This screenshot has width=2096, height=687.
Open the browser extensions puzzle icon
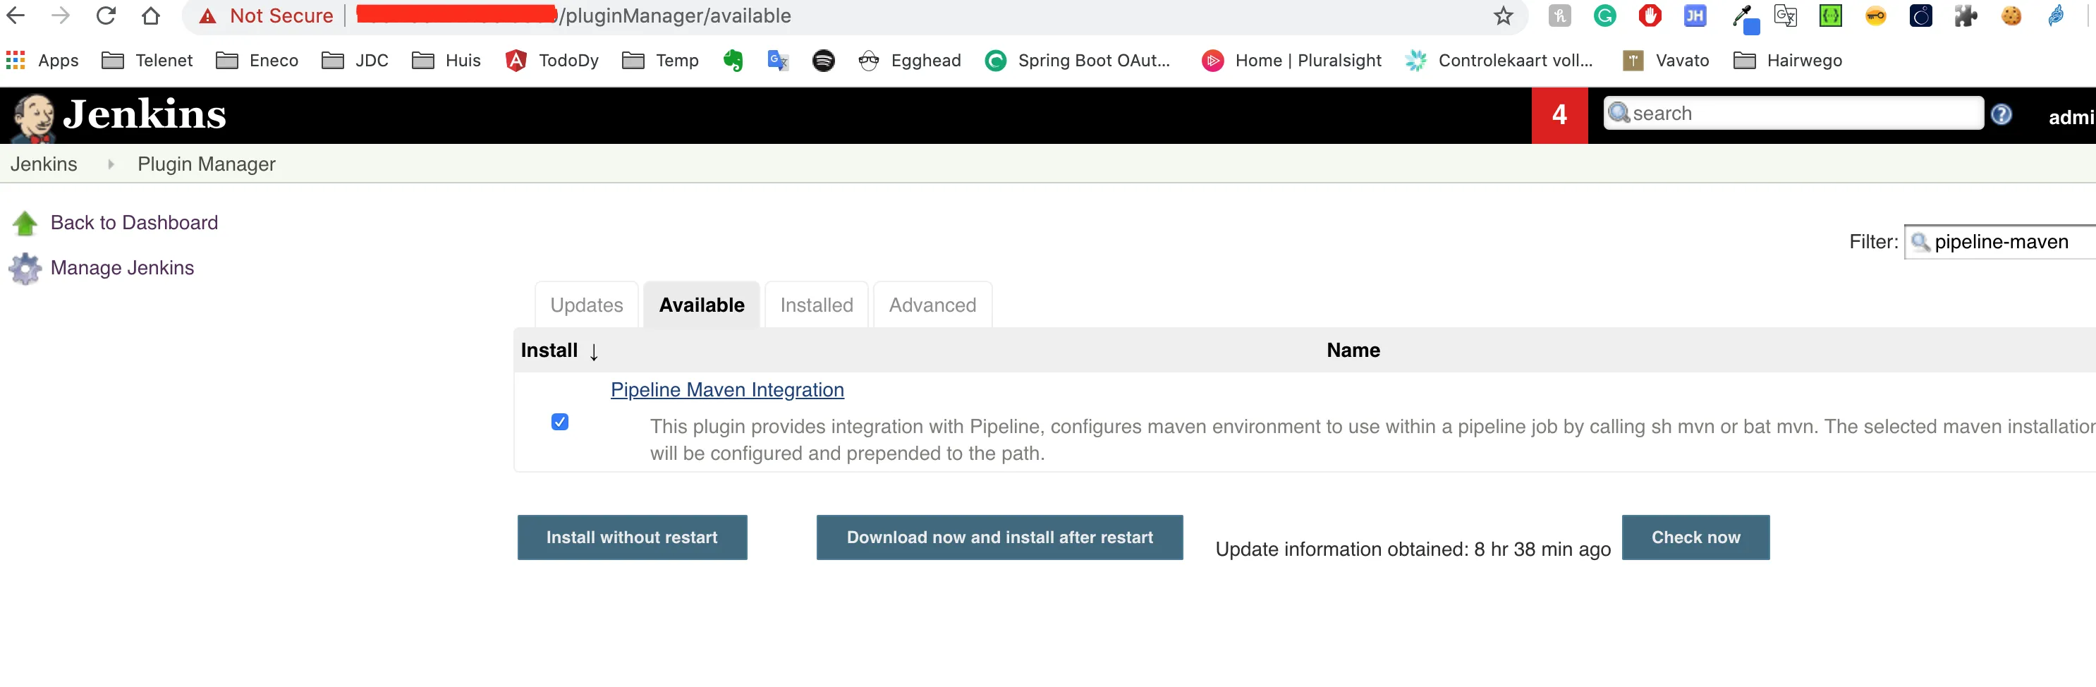point(1965,16)
